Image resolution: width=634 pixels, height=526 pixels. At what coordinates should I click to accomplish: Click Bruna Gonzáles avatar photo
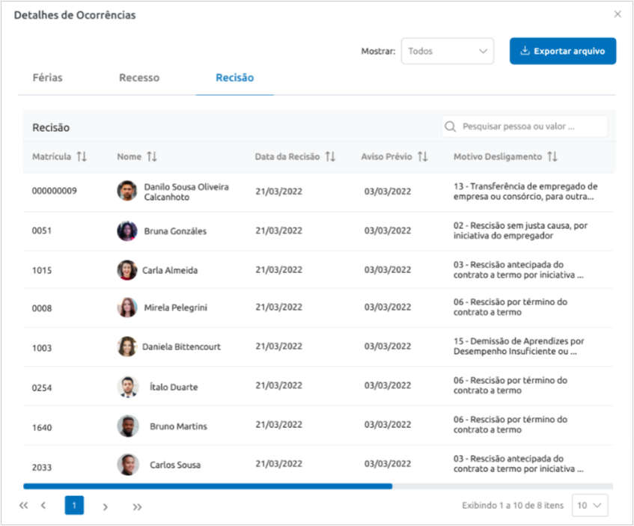click(127, 230)
